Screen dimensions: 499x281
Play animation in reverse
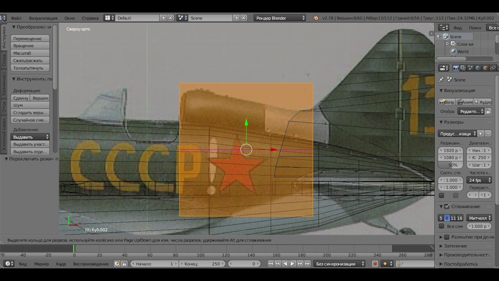tap(285, 264)
